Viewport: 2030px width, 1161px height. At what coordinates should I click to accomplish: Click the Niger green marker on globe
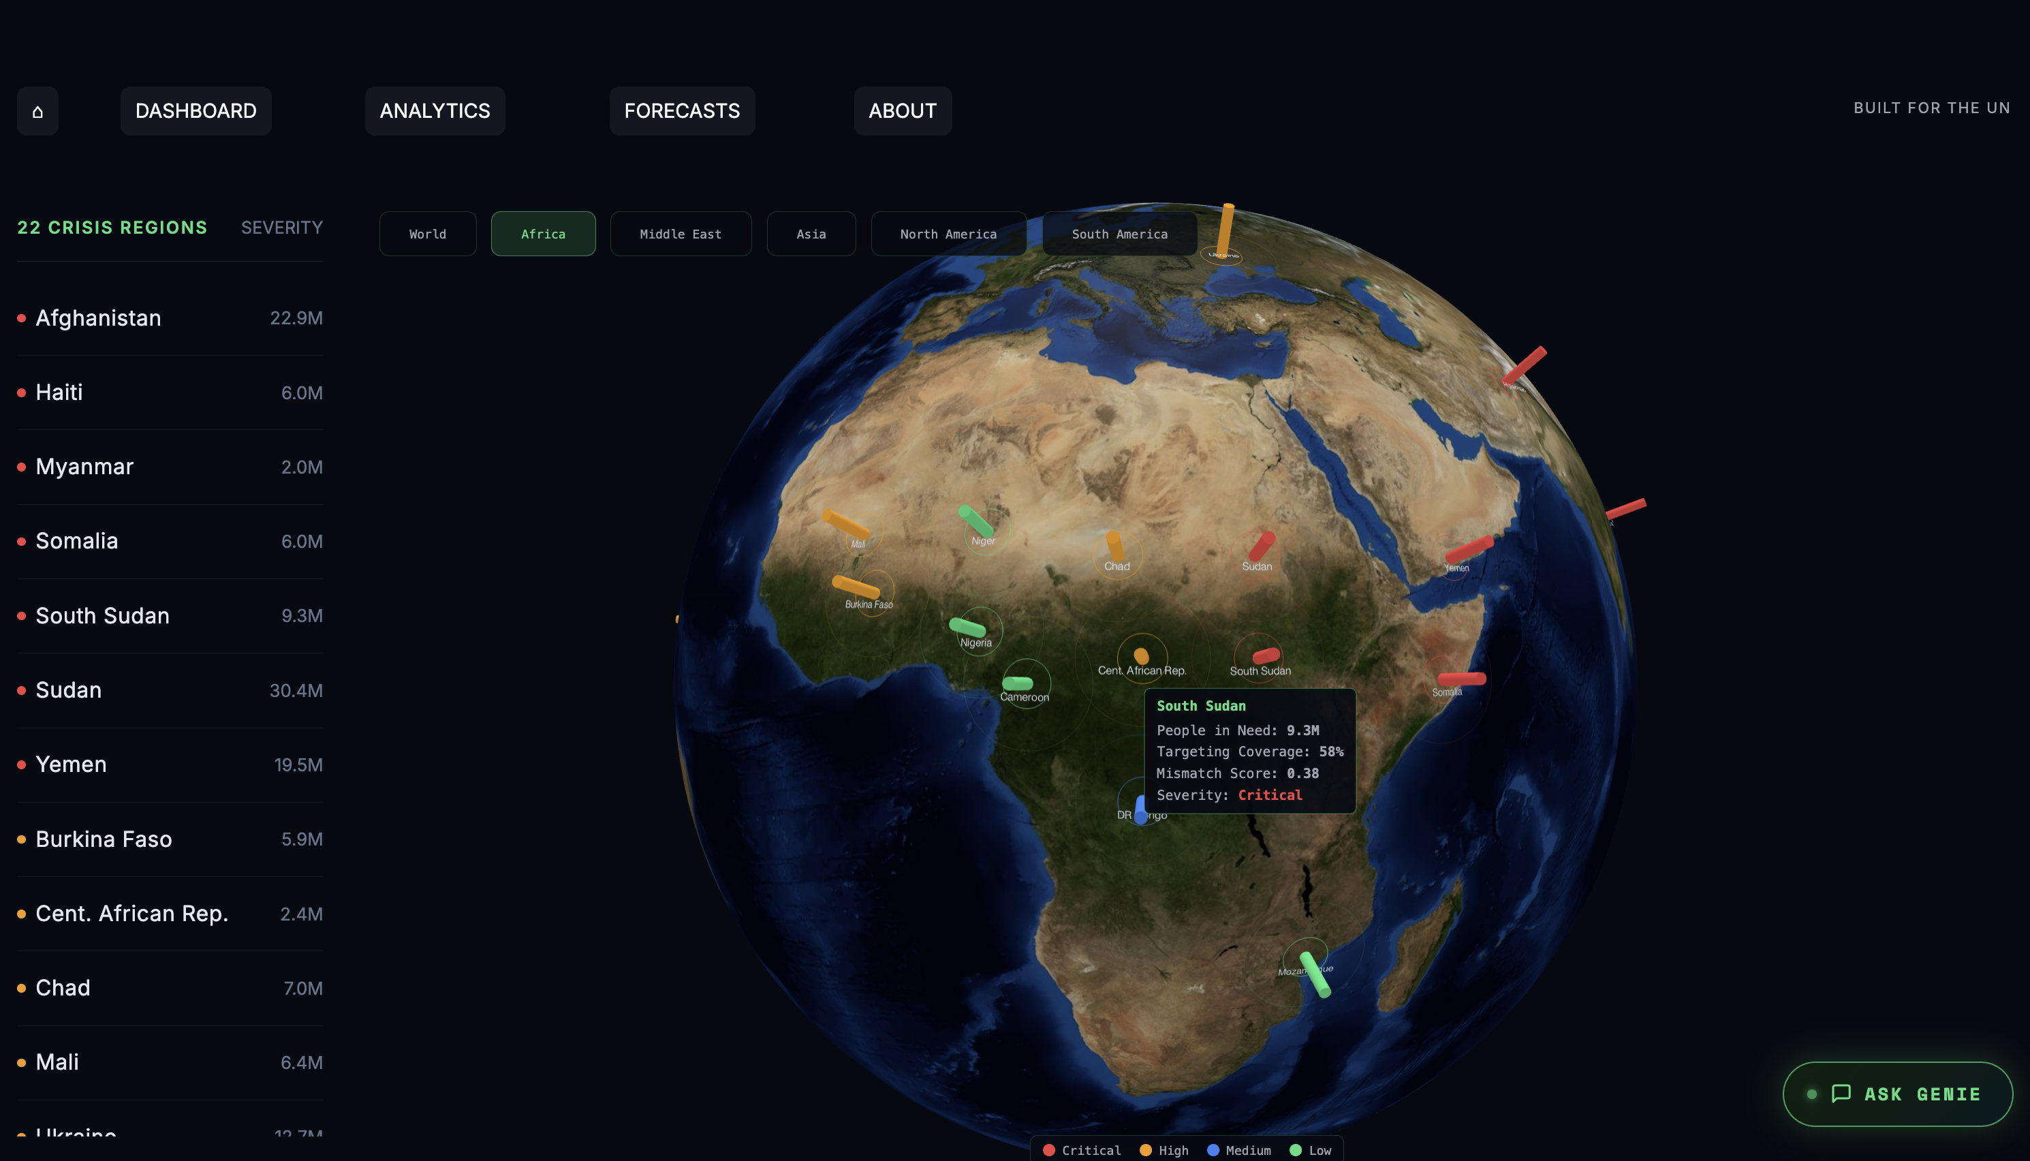click(x=976, y=521)
